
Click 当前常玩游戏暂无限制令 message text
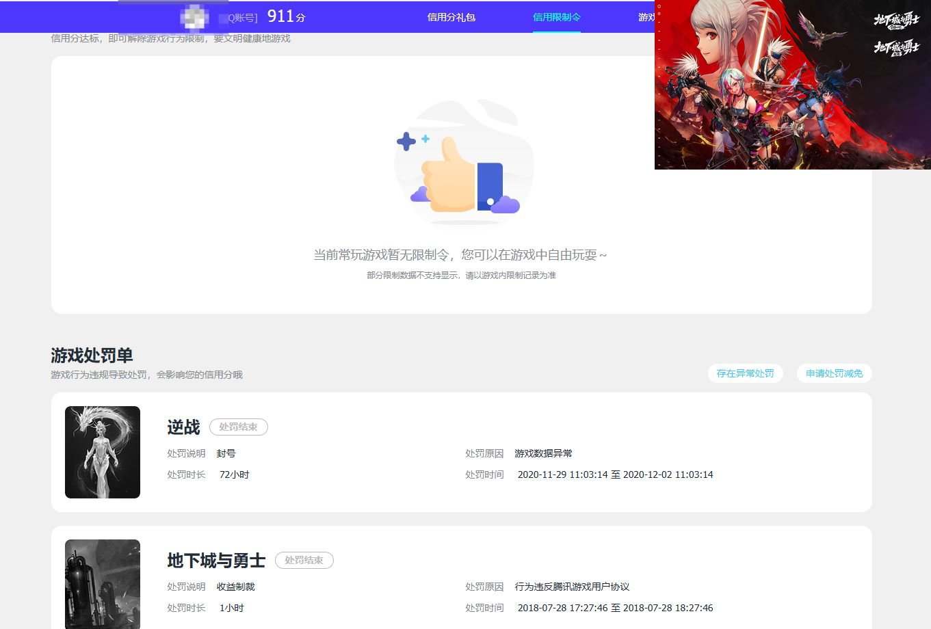[460, 255]
